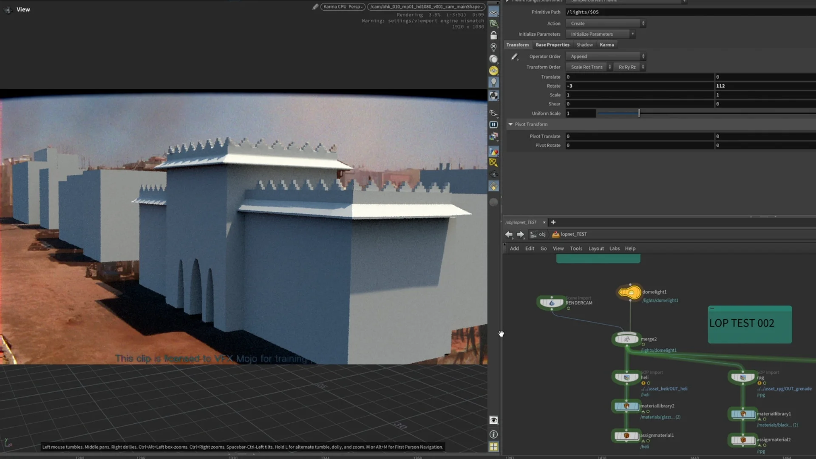816x459 pixels.
Task: Open the Layout menu in network editor
Action: click(x=596, y=249)
